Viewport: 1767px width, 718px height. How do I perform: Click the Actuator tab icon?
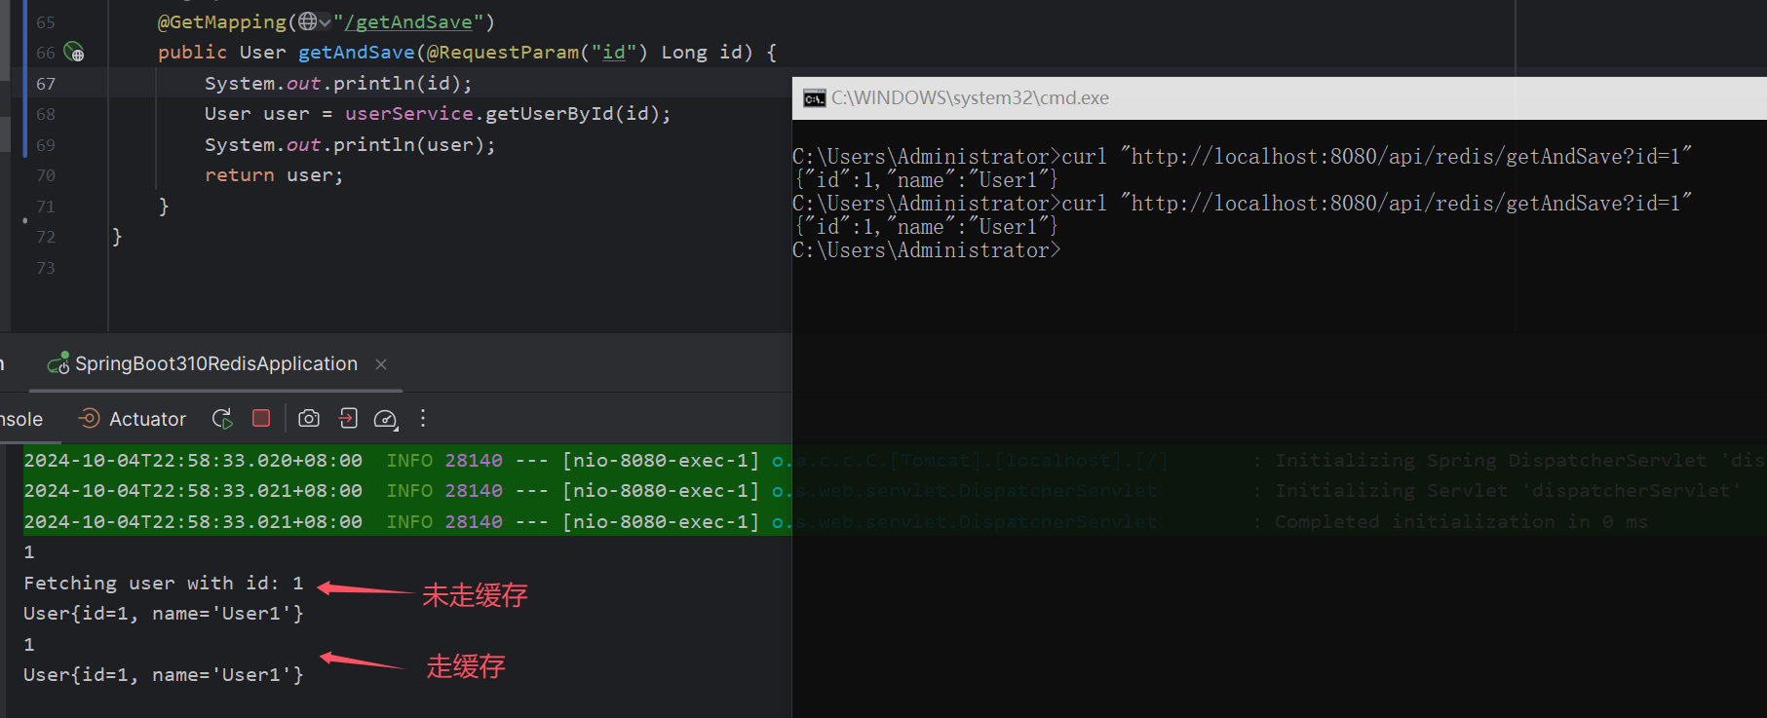[89, 418]
